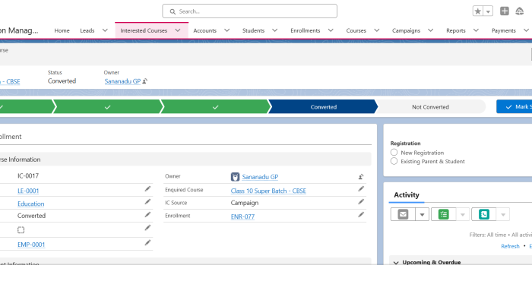Click inside the Search field

click(x=250, y=11)
